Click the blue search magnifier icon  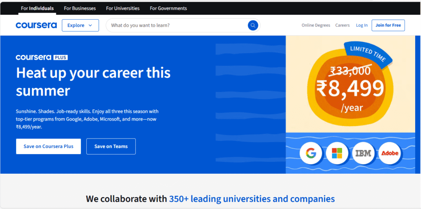[253, 25]
